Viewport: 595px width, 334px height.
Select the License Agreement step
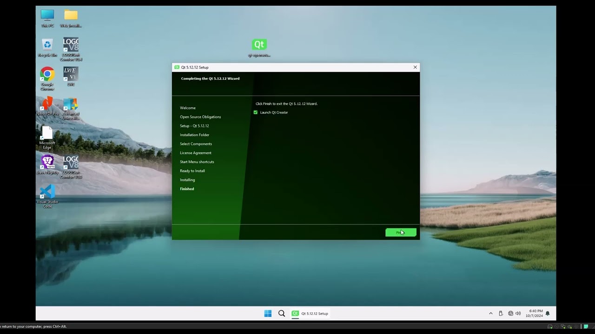pos(195,153)
